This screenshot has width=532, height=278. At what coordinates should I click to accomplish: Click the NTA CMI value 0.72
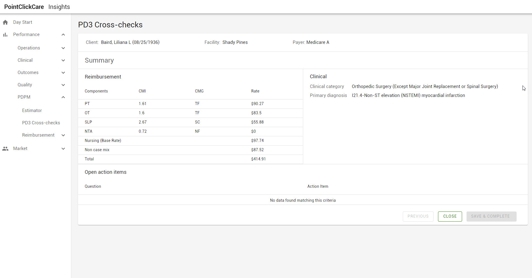[x=143, y=131]
